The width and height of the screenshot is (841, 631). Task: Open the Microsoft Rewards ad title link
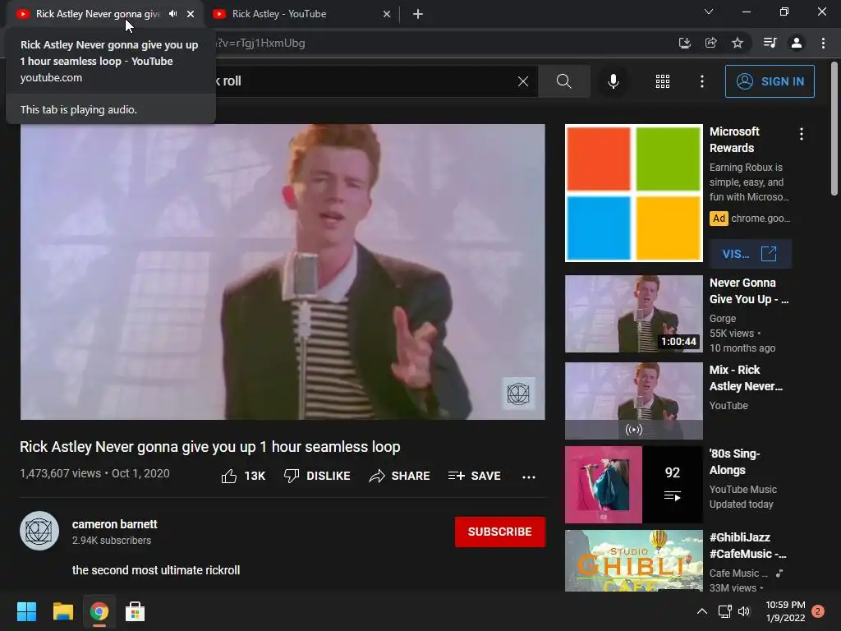pos(734,140)
